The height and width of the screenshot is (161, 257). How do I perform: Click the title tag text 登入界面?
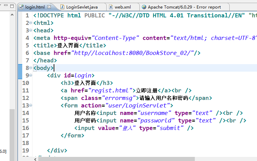(68, 45)
